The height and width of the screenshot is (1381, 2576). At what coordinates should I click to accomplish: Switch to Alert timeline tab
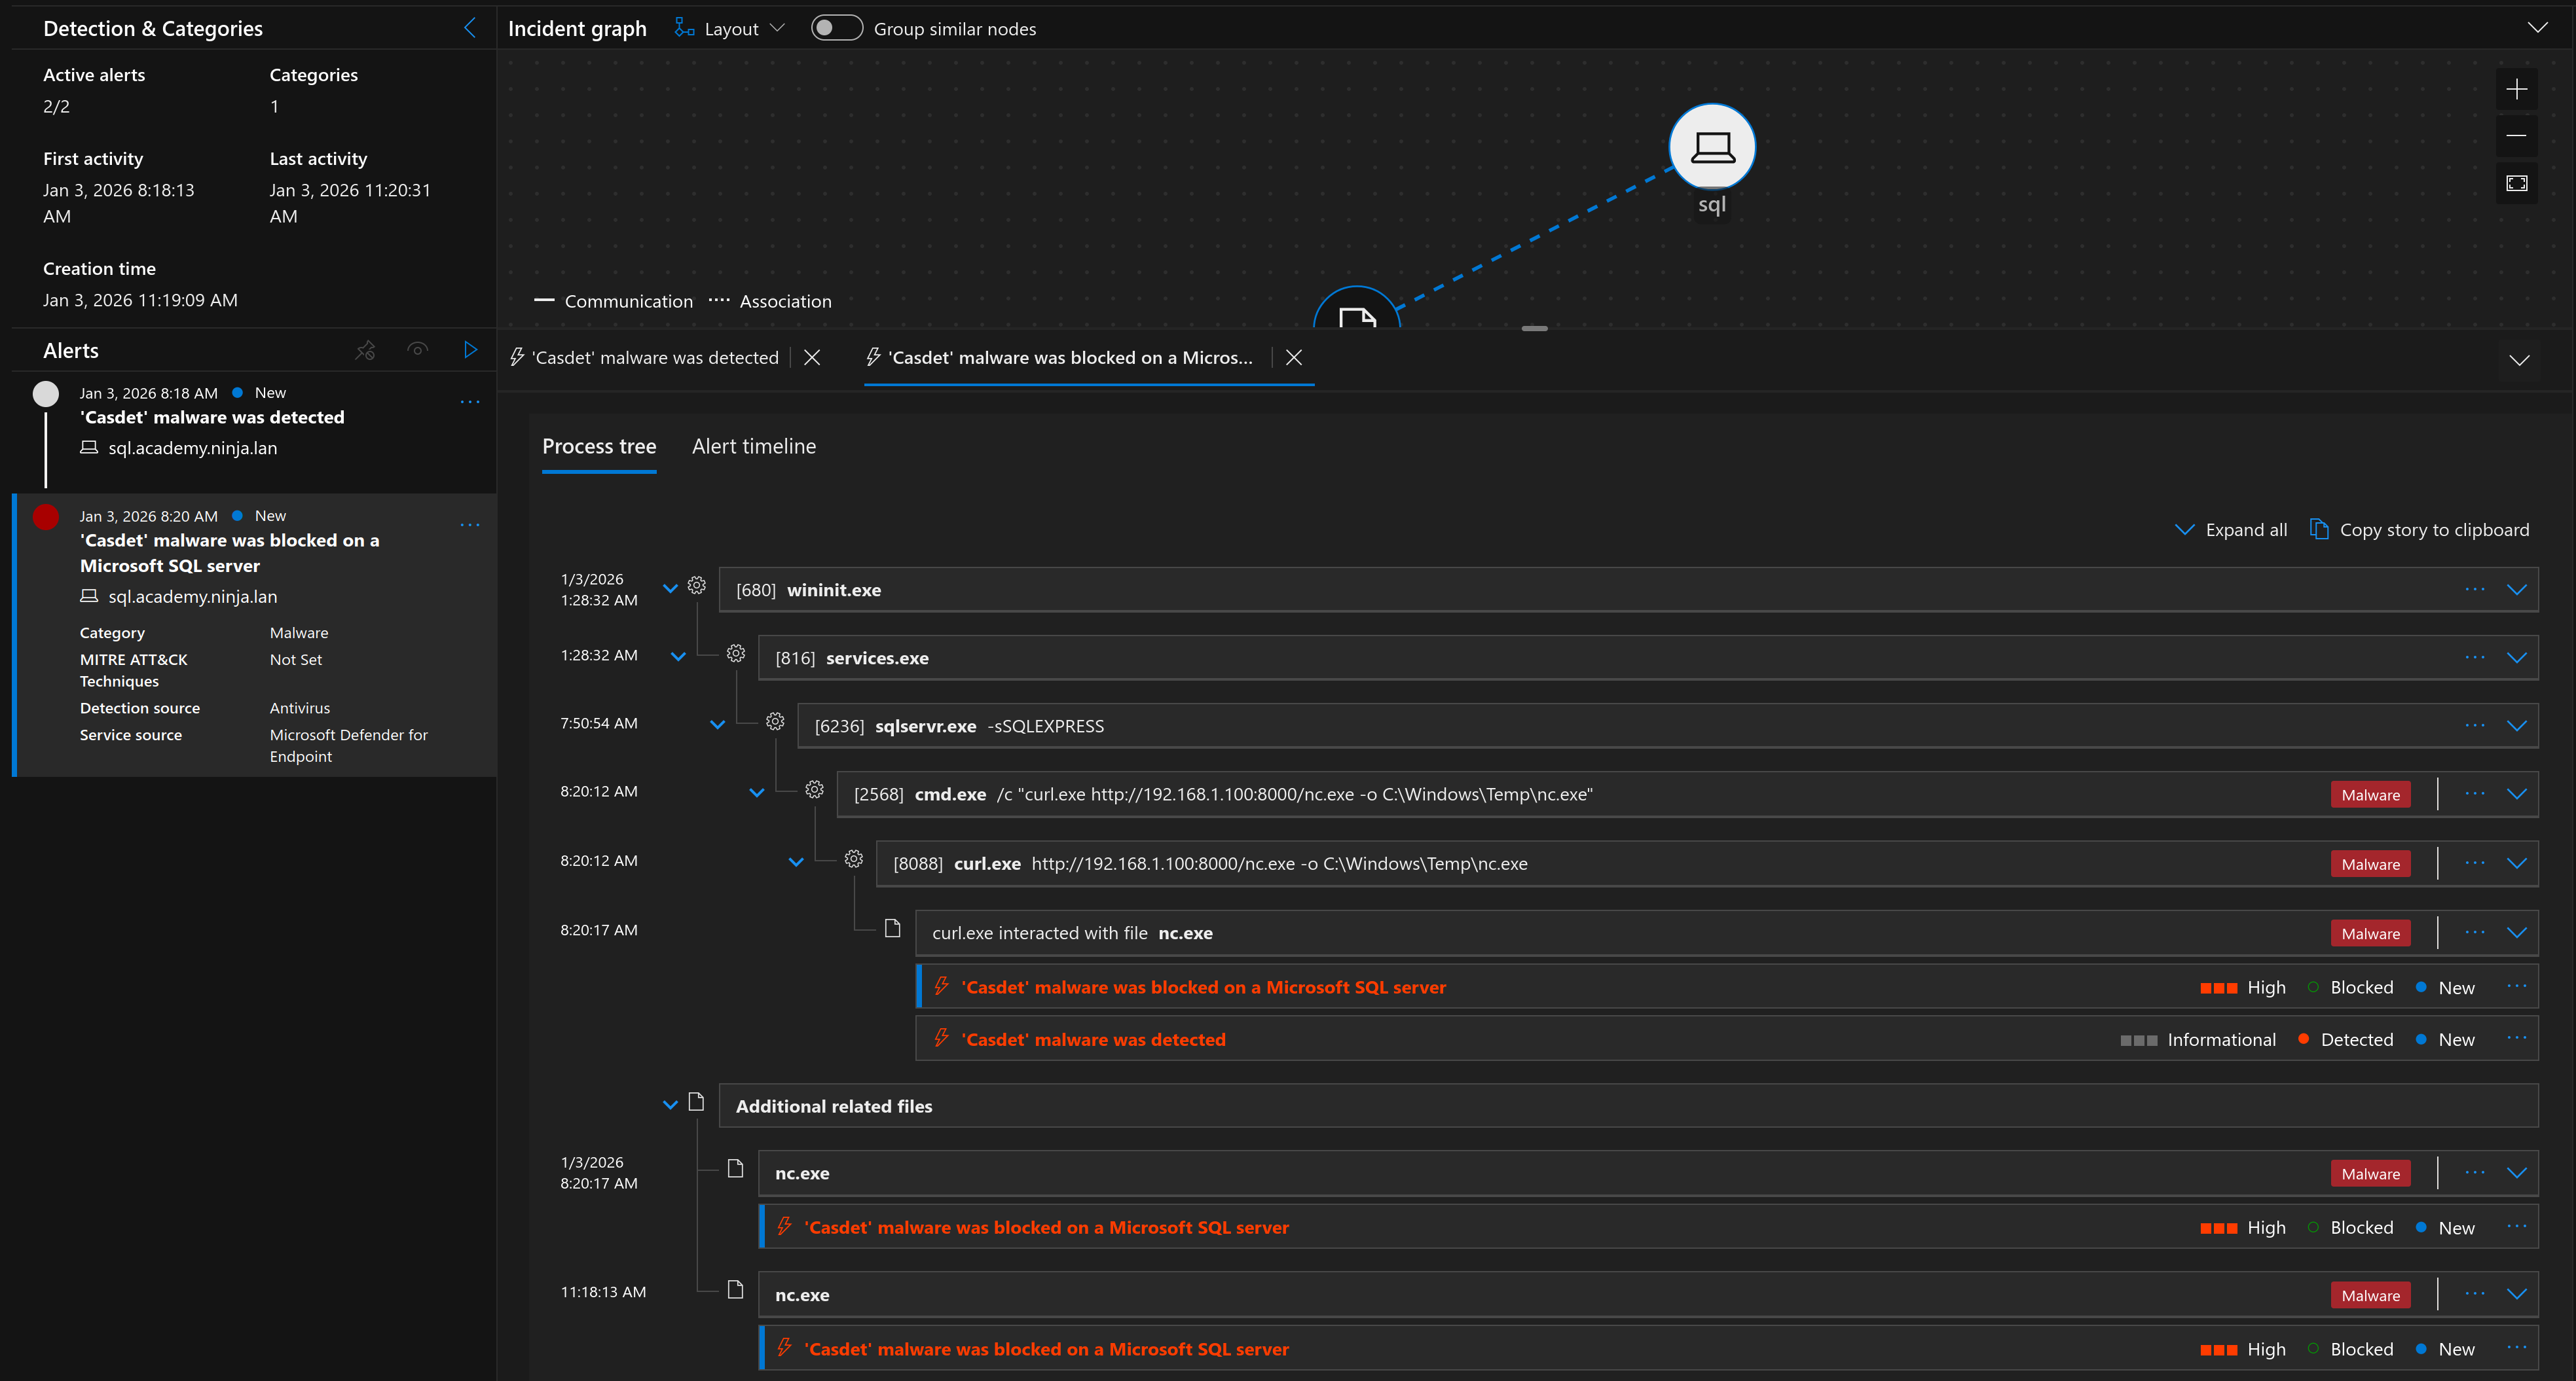tap(753, 446)
